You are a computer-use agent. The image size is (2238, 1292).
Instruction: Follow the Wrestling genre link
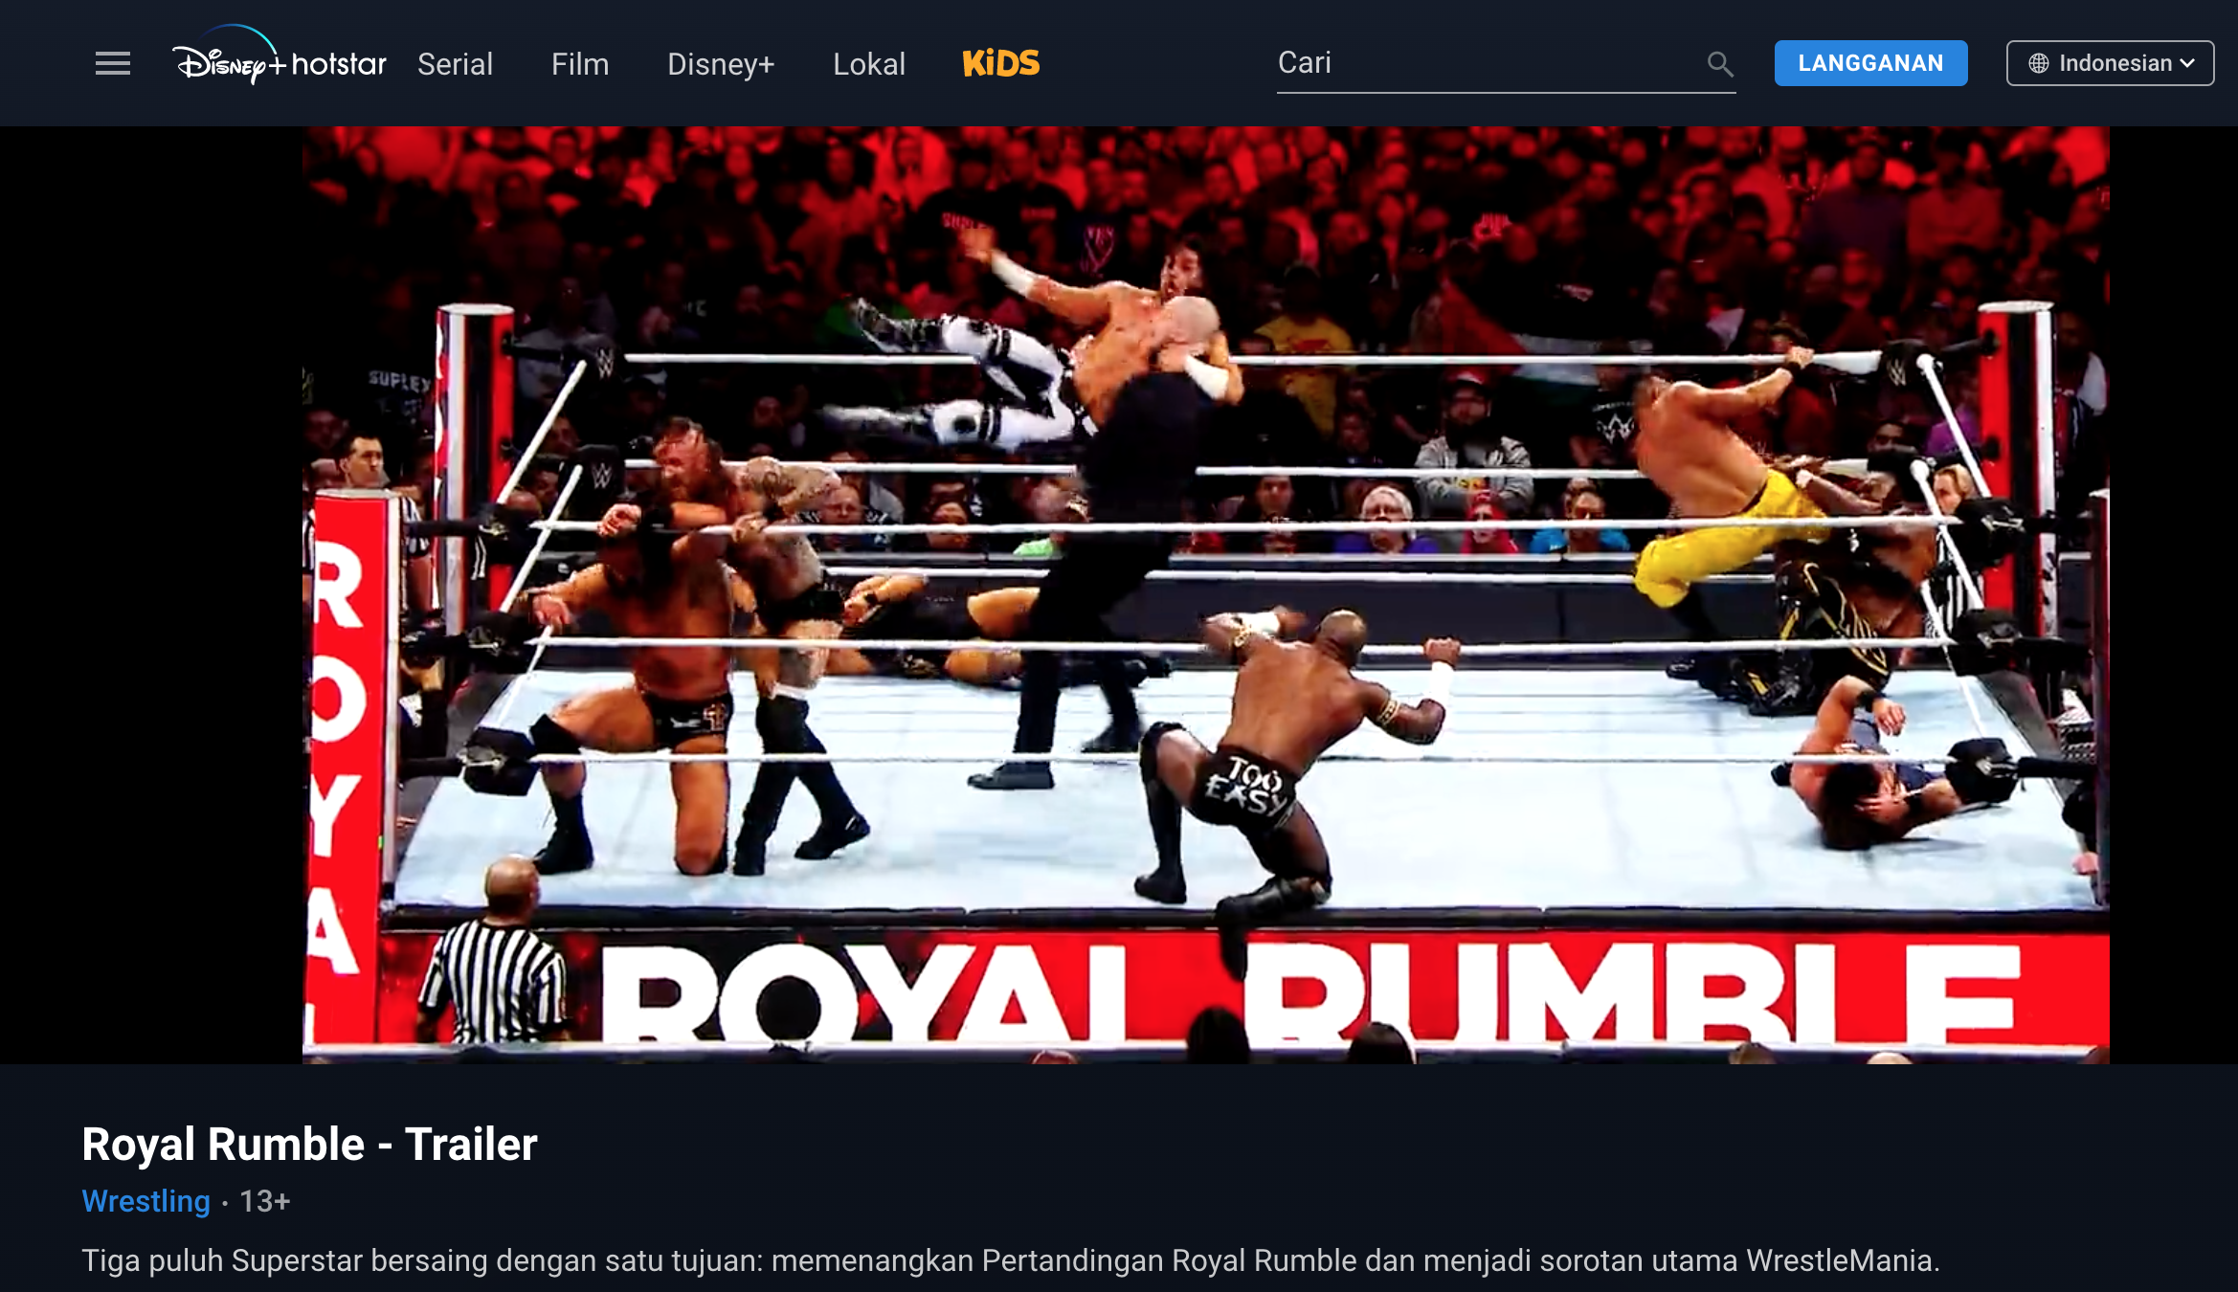(145, 1201)
